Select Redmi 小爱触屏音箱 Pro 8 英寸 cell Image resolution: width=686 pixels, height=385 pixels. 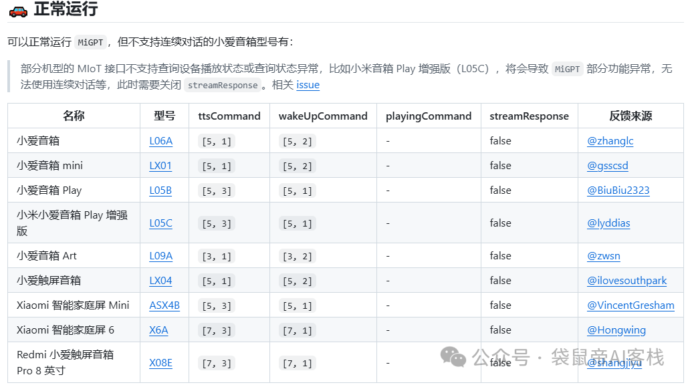tap(74, 362)
